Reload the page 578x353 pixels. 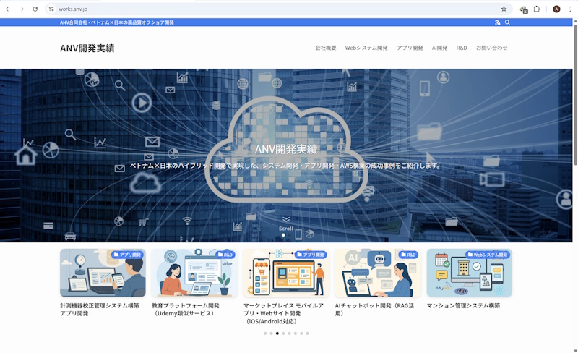coord(35,9)
